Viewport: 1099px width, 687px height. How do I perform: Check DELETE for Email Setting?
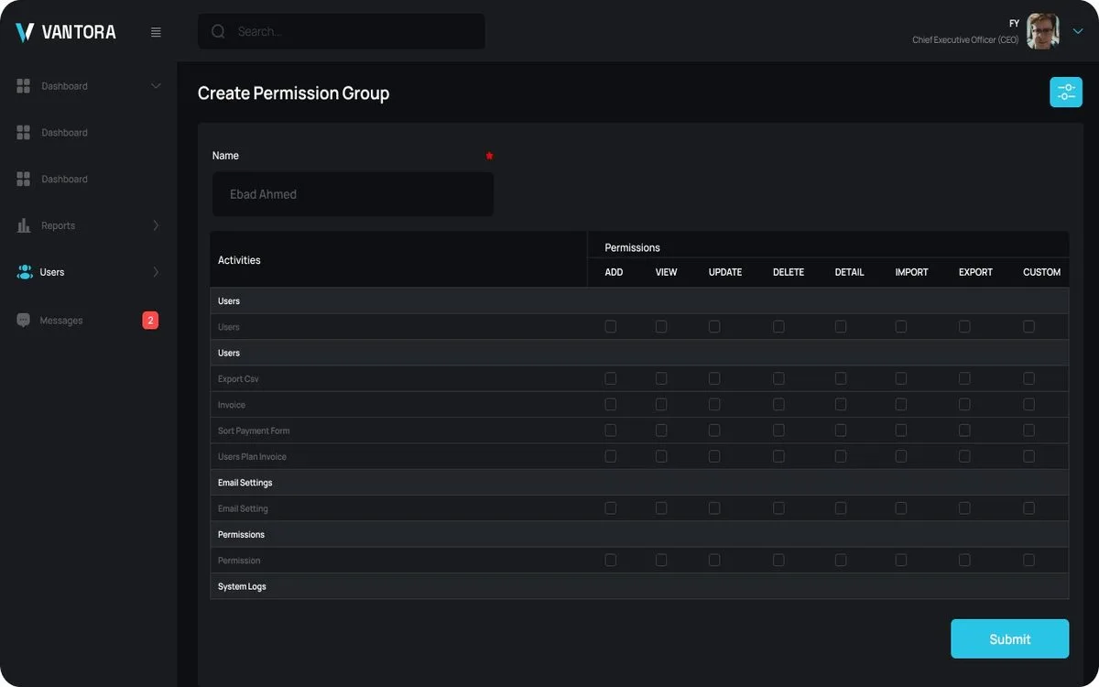778,508
